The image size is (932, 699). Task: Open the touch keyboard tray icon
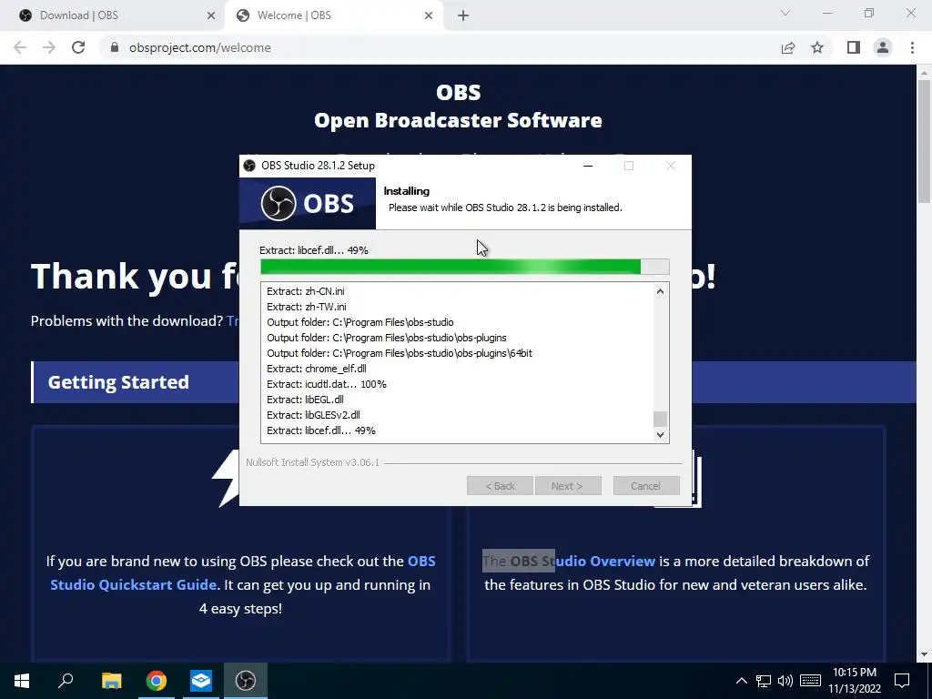(810, 681)
